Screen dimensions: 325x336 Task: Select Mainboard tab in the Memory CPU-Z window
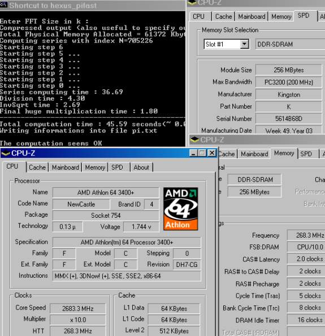[x=254, y=154]
